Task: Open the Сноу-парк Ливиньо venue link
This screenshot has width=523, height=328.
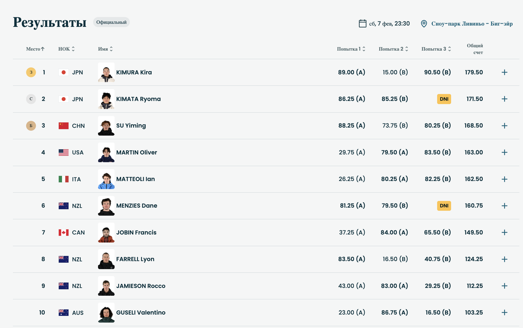Action: point(472,24)
